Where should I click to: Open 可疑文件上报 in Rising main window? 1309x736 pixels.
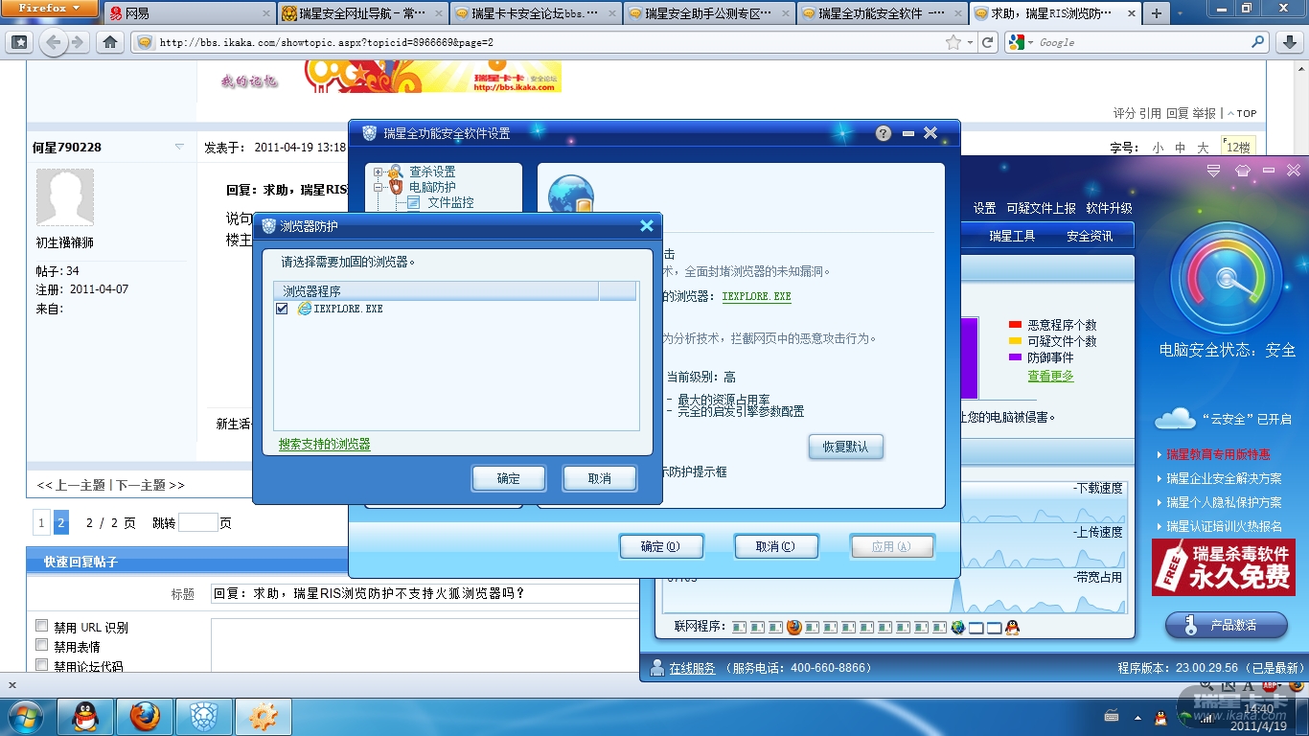tap(1041, 208)
